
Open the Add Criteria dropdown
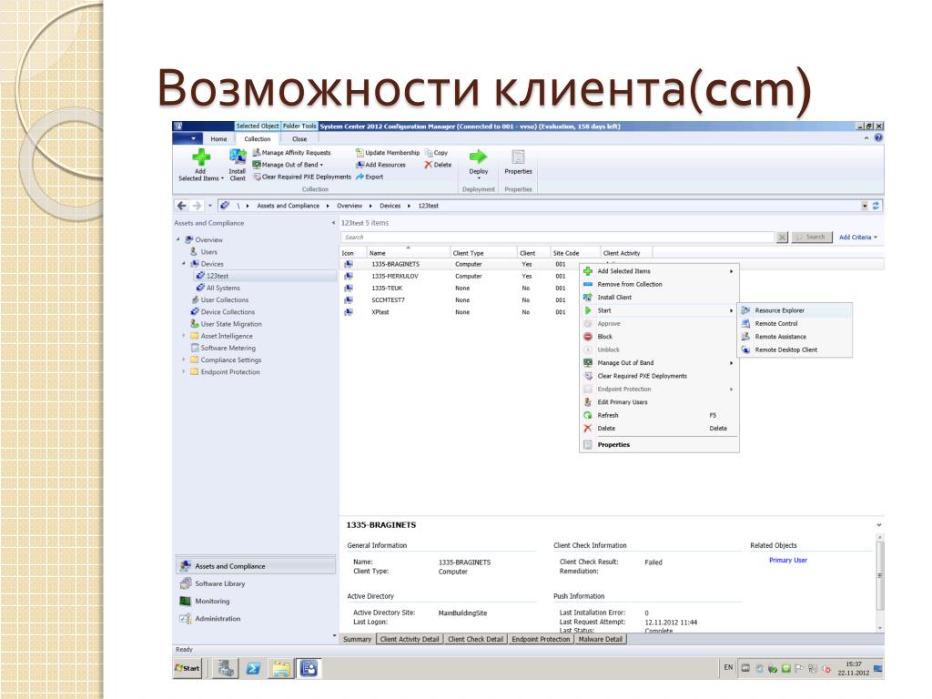point(857,238)
